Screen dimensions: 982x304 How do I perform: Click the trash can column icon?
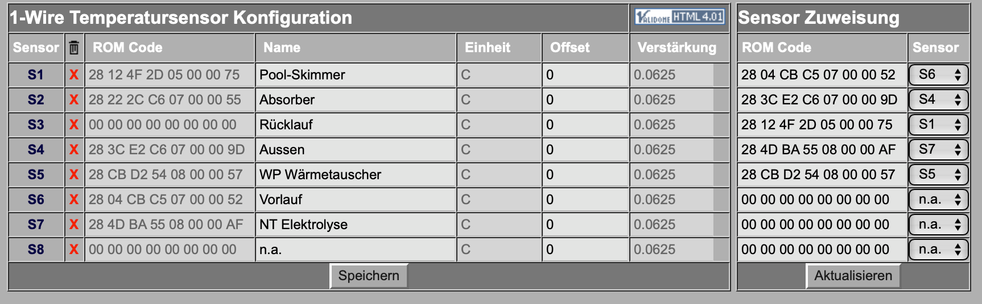tap(74, 48)
